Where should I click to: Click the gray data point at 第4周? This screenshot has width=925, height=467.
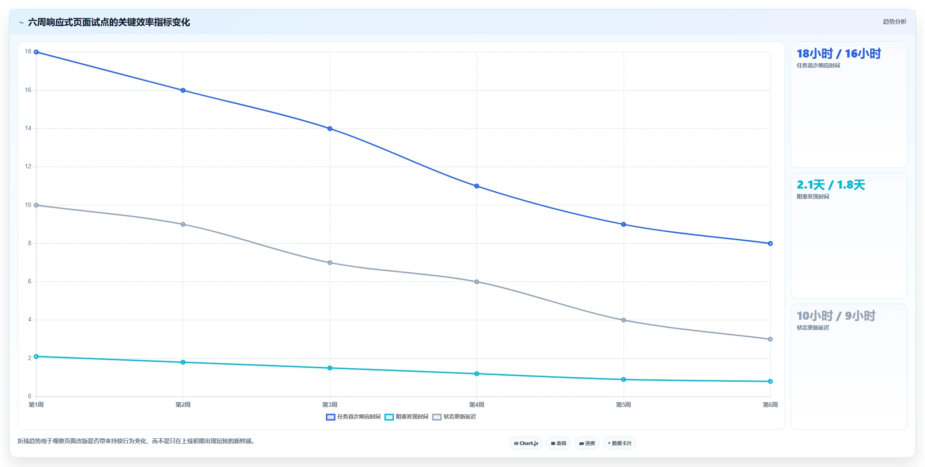coord(477,282)
